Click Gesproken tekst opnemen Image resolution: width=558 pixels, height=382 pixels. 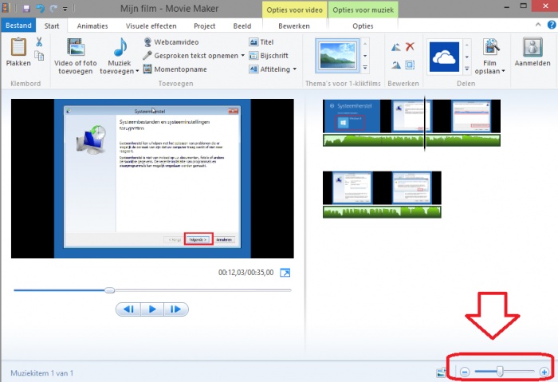191,56
